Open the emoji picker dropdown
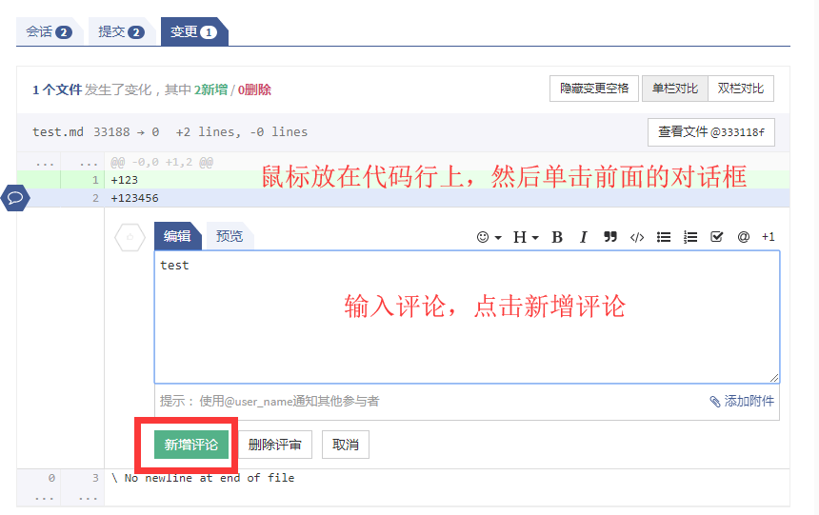 point(489,237)
